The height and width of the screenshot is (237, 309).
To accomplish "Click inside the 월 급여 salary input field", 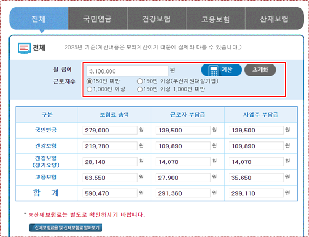I will click(x=127, y=71).
